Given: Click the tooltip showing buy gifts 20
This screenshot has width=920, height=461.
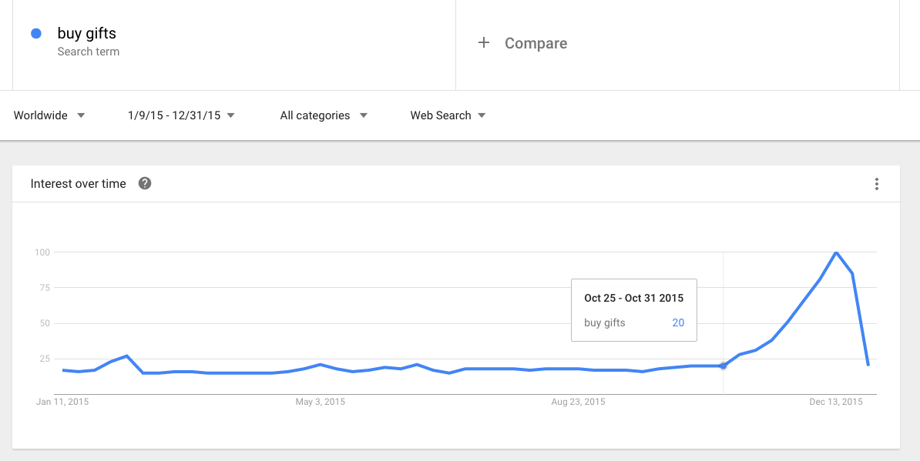Looking at the screenshot, I should [634, 310].
